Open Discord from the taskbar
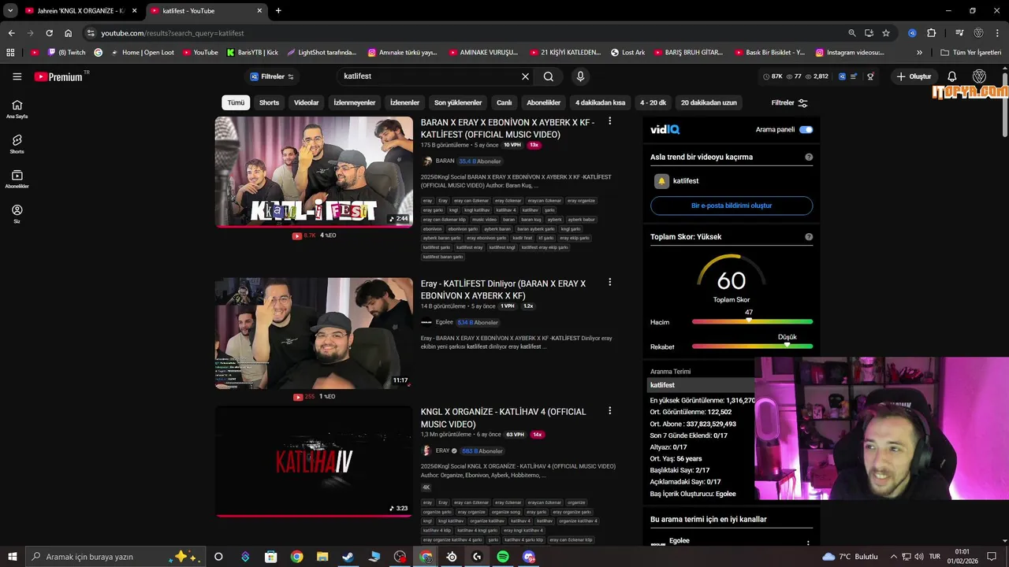The width and height of the screenshot is (1009, 567). pos(529,557)
